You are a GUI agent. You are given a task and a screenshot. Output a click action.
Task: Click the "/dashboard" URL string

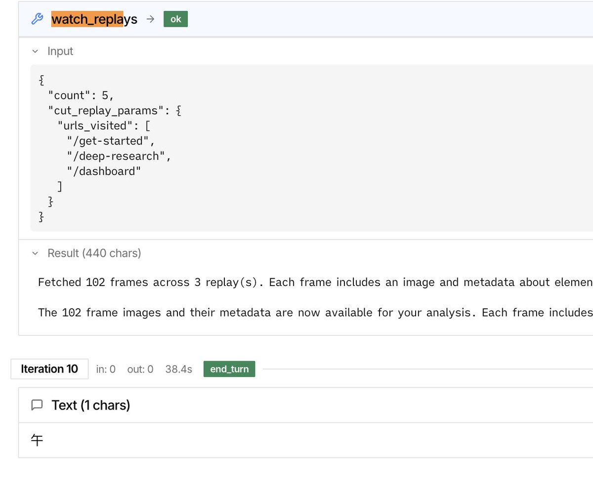[x=104, y=171]
